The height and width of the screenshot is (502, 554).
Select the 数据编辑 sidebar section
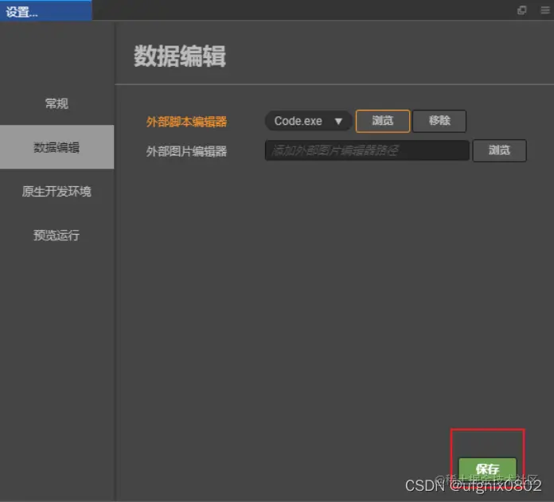[57, 147]
